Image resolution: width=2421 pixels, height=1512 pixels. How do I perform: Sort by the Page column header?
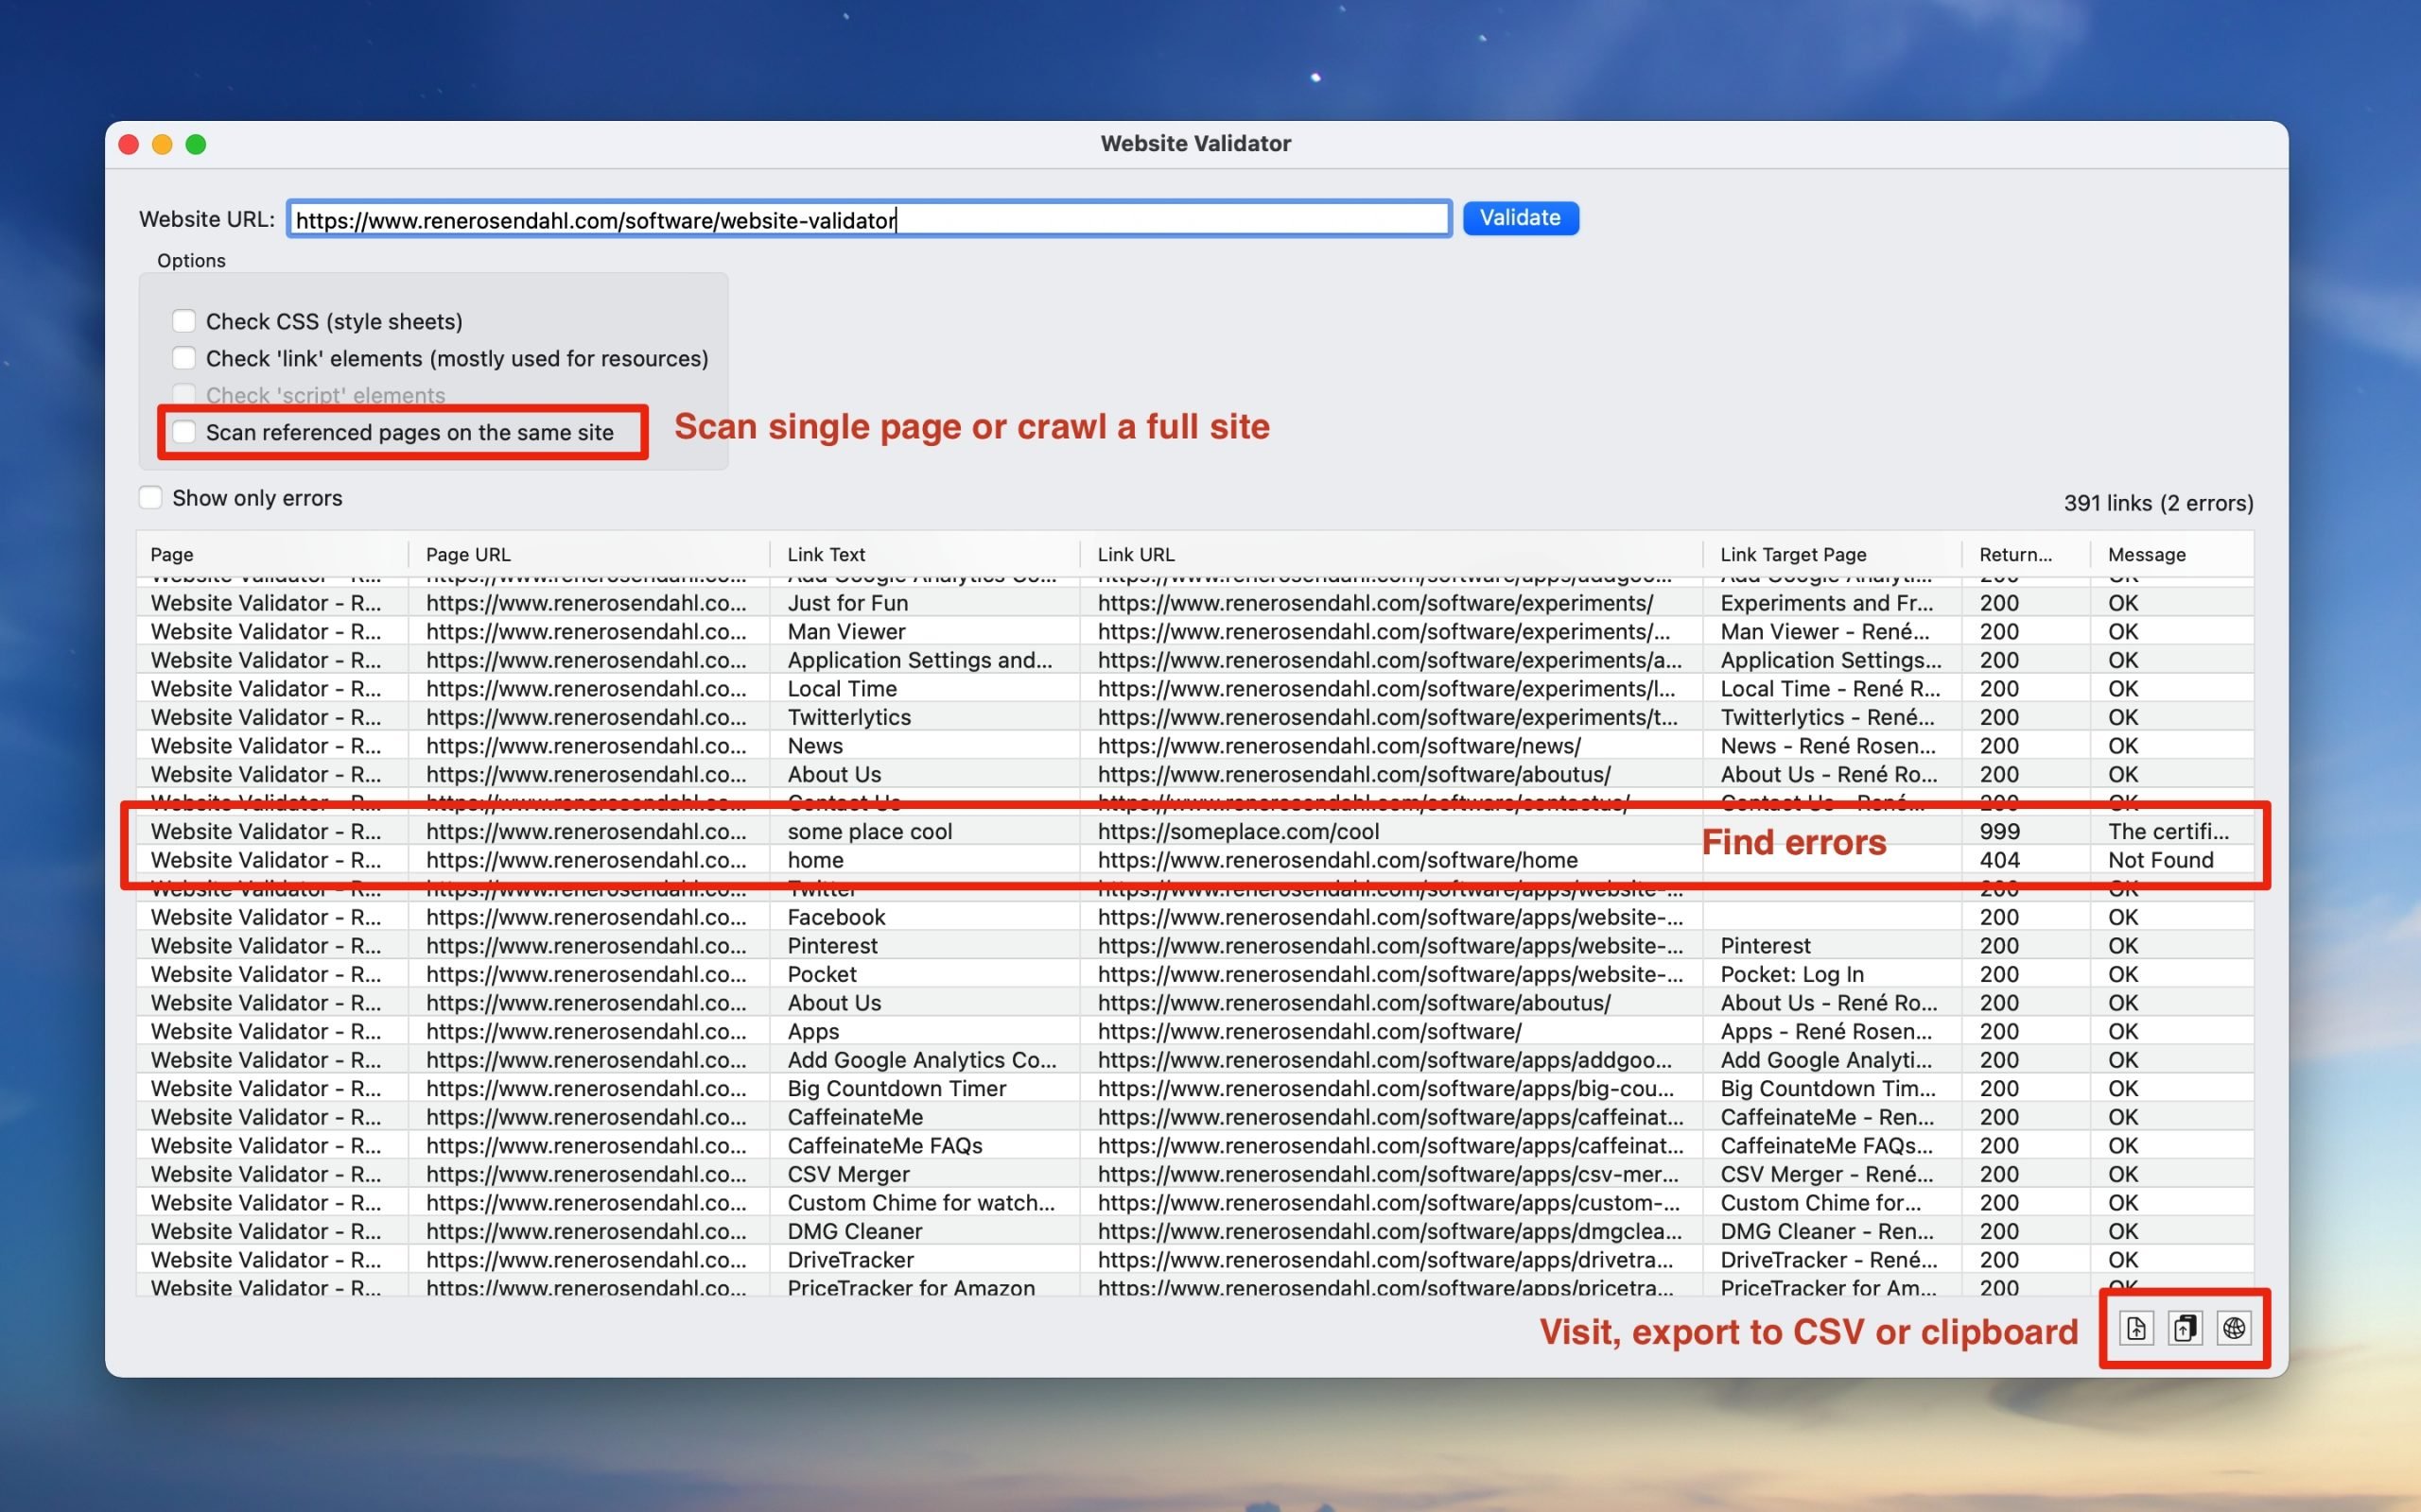pos(272,554)
